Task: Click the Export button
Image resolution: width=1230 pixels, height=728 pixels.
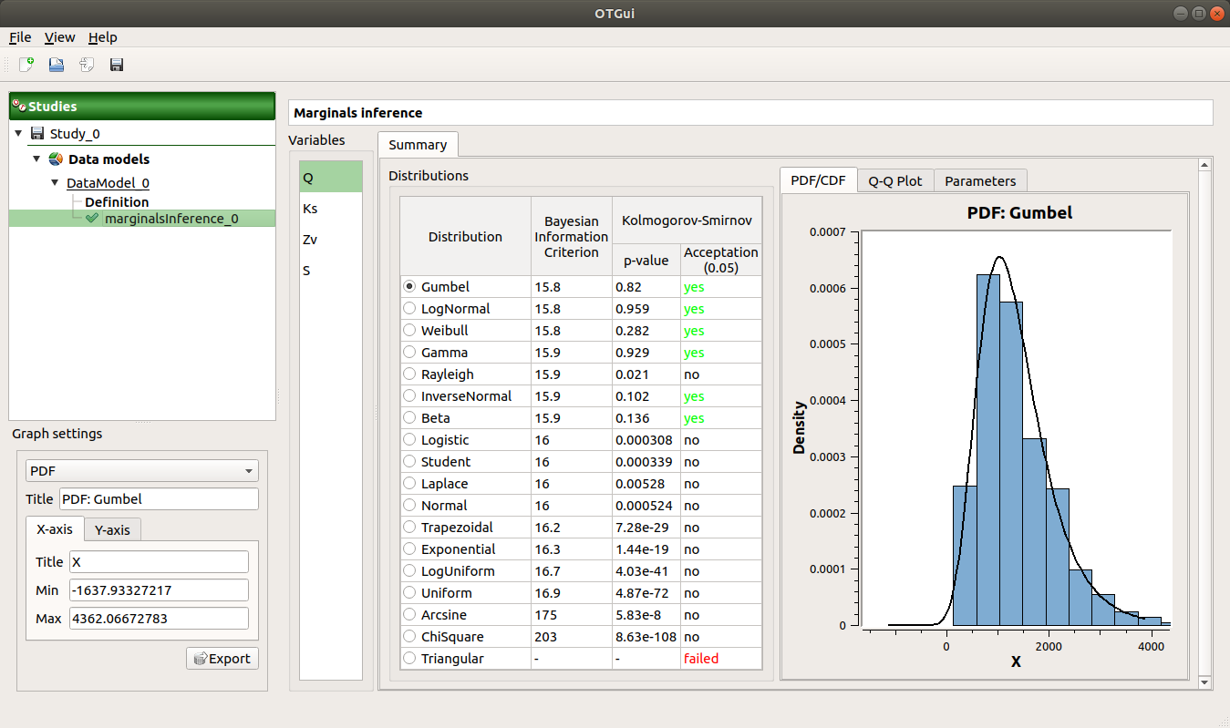Action: pos(222,658)
